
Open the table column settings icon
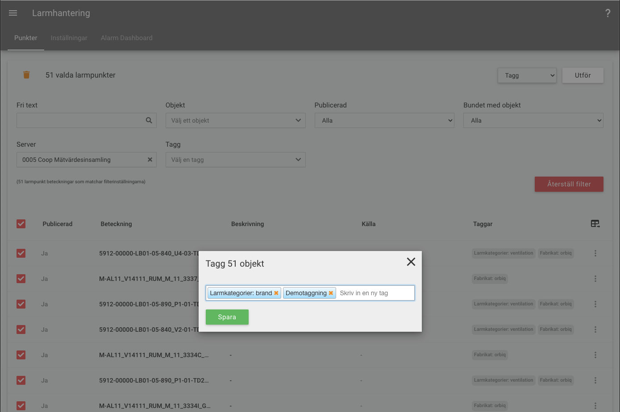coord(595,224)
